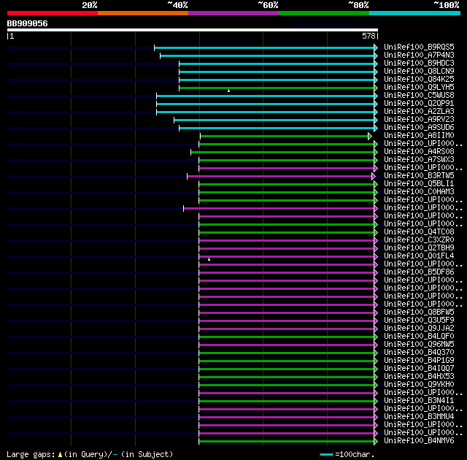Click the arrowhead of the UniRef100_B4NMV6 row

tap(376, 441)
